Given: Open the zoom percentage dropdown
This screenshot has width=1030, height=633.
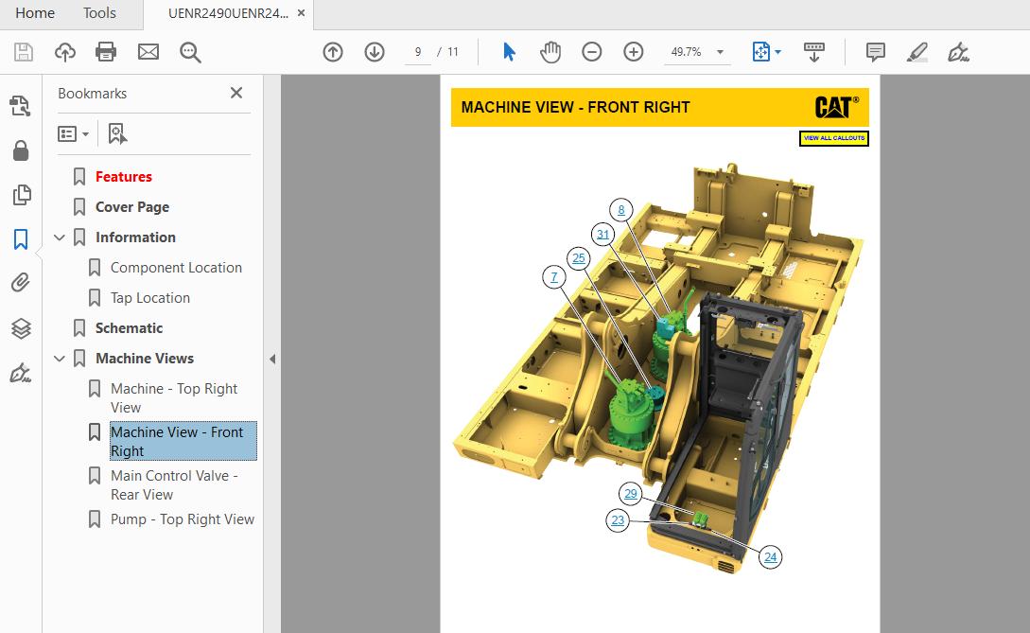Looking at the screenshot, I should (721, 52).
